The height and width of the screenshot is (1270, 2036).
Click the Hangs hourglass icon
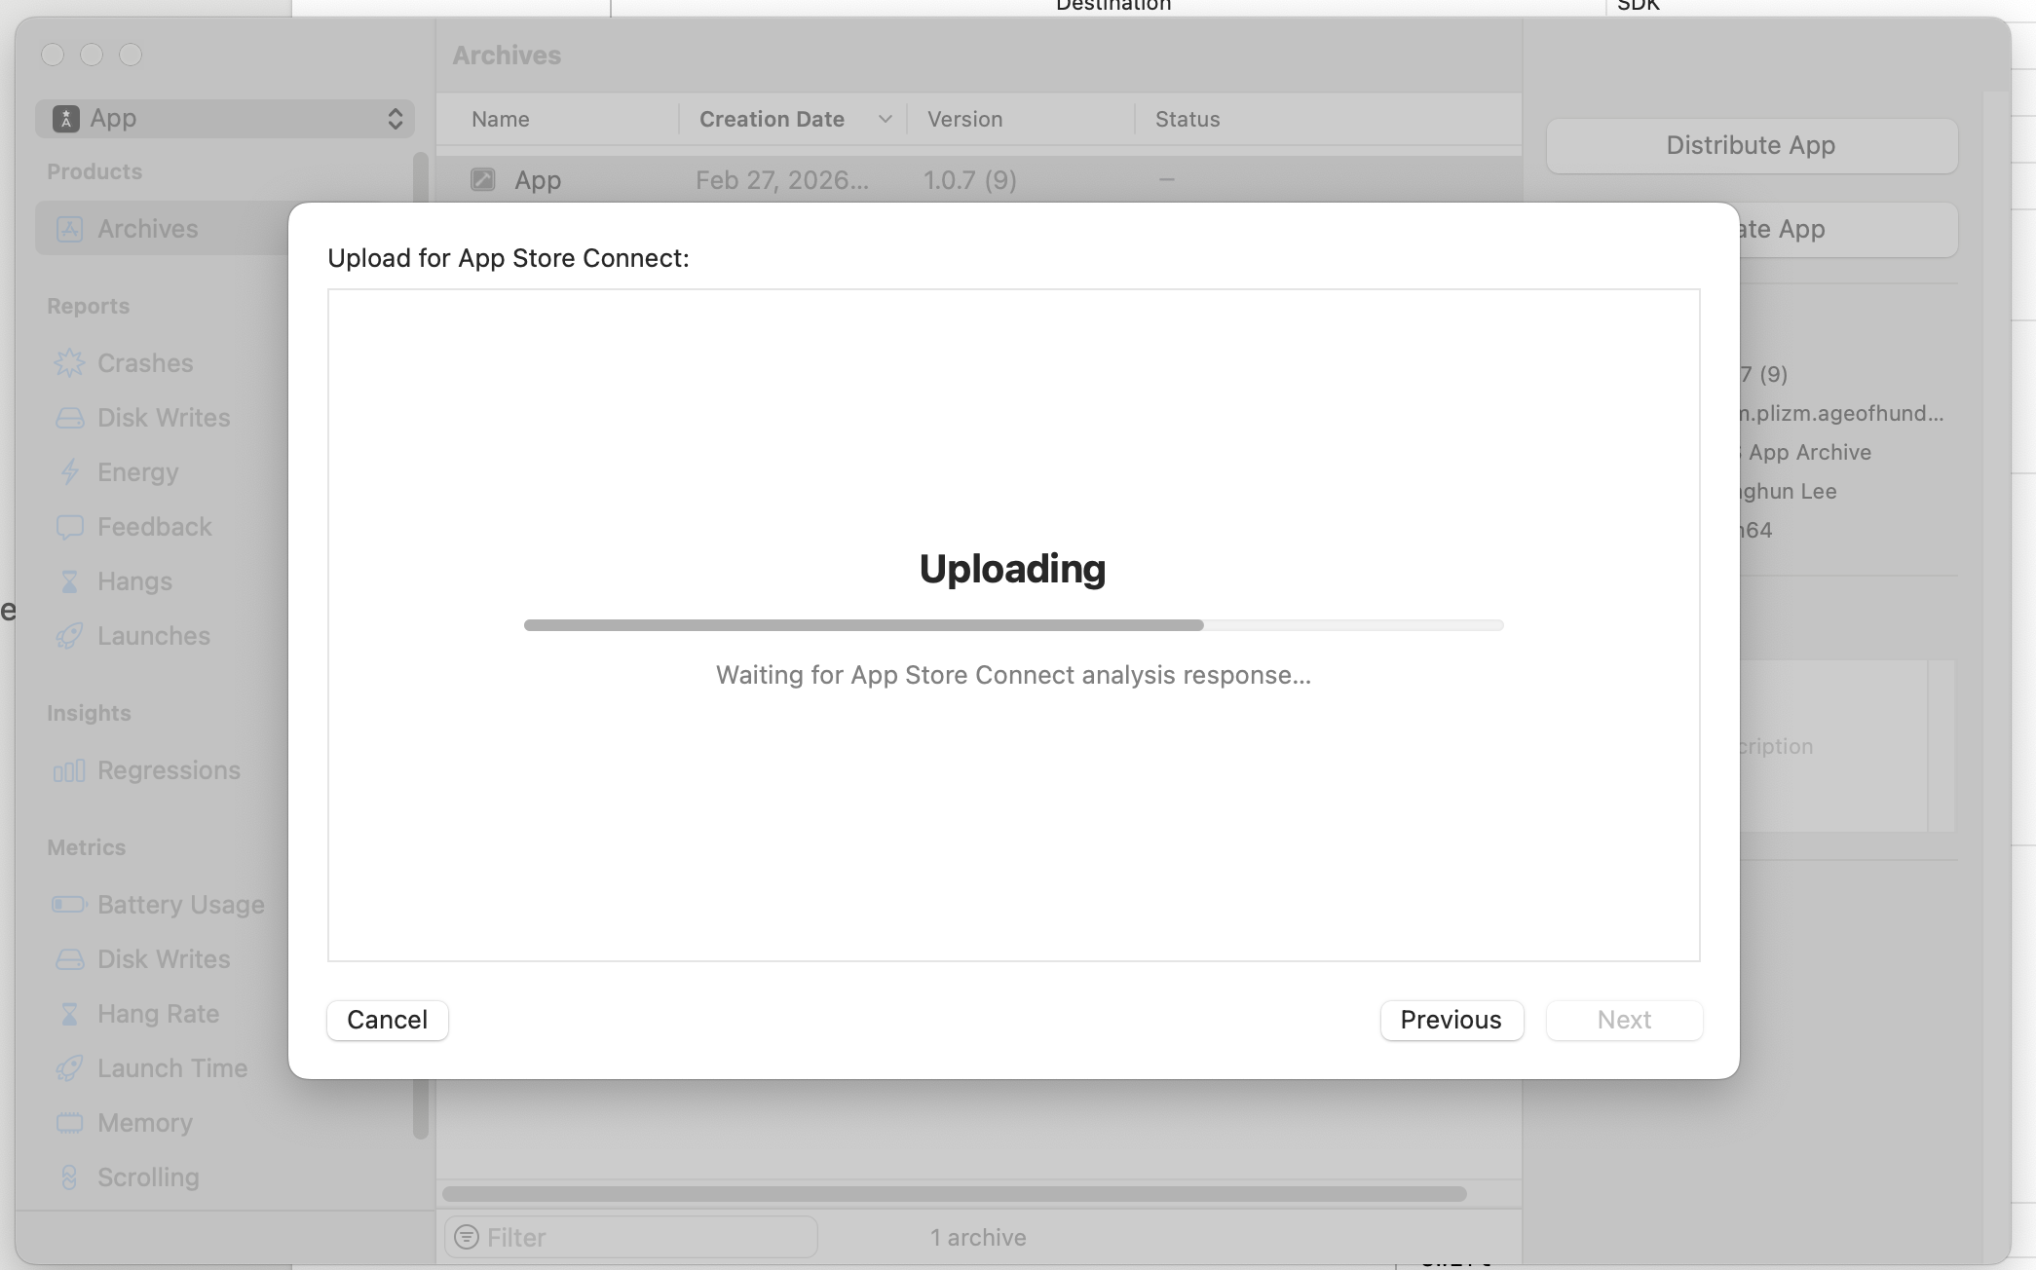69,581
